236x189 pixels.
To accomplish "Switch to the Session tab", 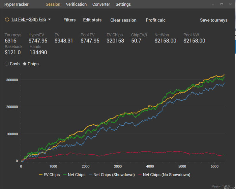I will [x=53, y=4].
